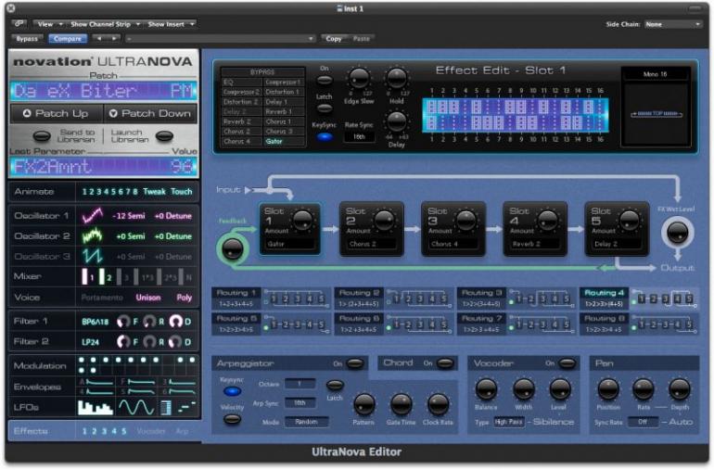Screen dimensions: 714x470
Task: Click the Compare button
Action: (x=68, y=39)
